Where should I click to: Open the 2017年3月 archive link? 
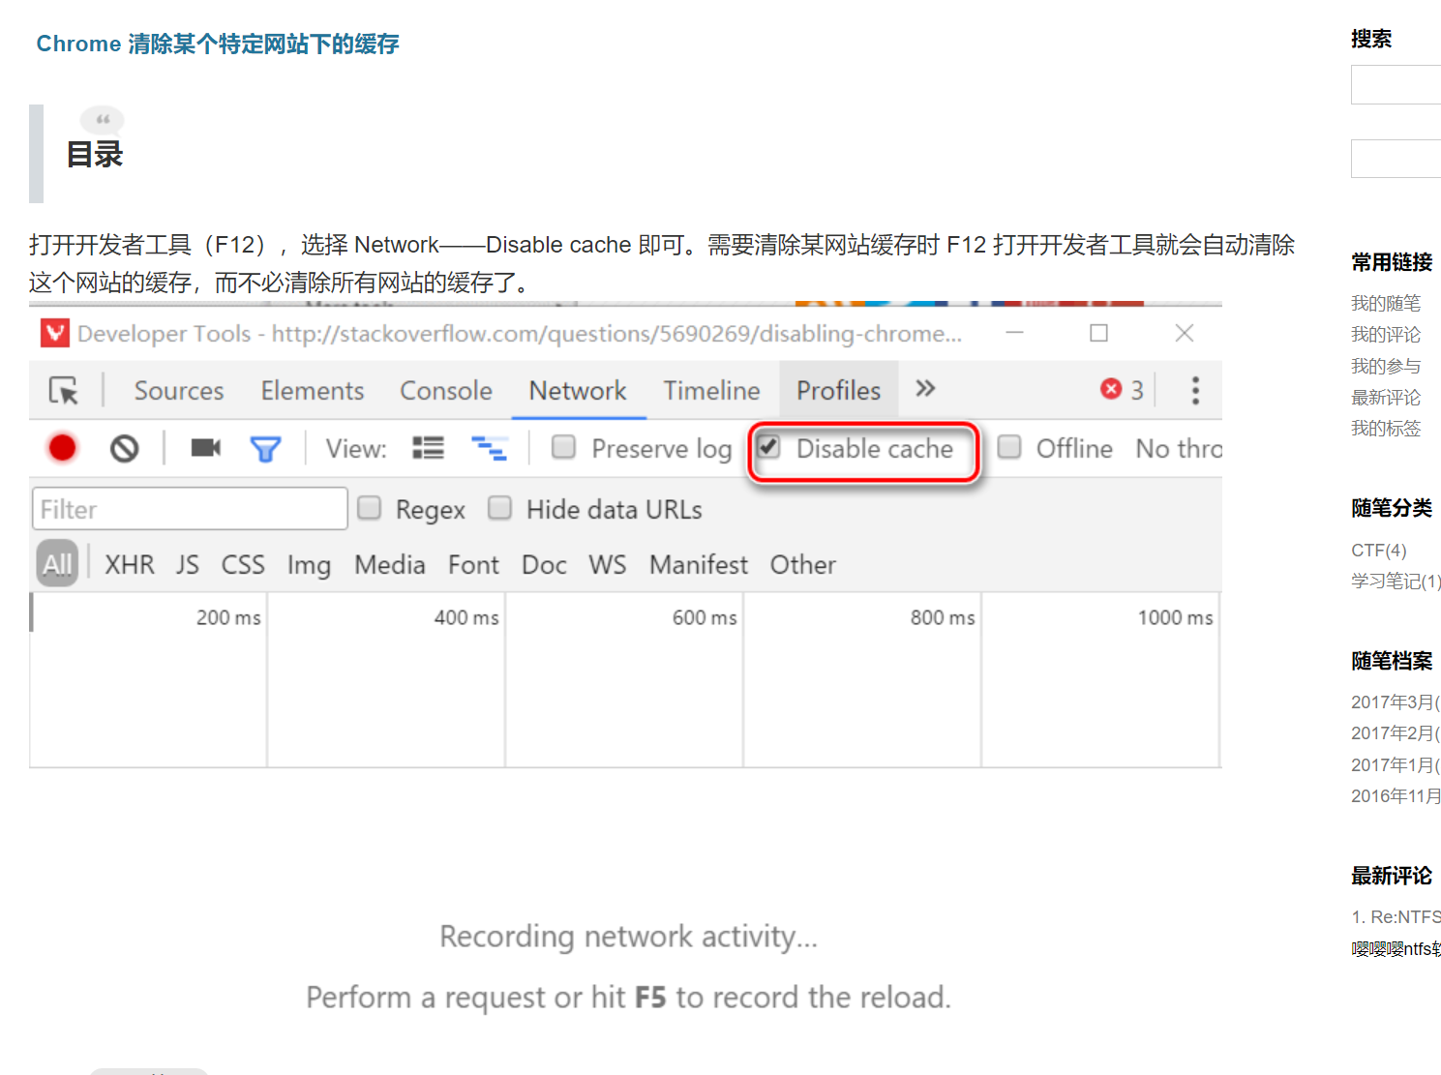[x=1396, y=702]
